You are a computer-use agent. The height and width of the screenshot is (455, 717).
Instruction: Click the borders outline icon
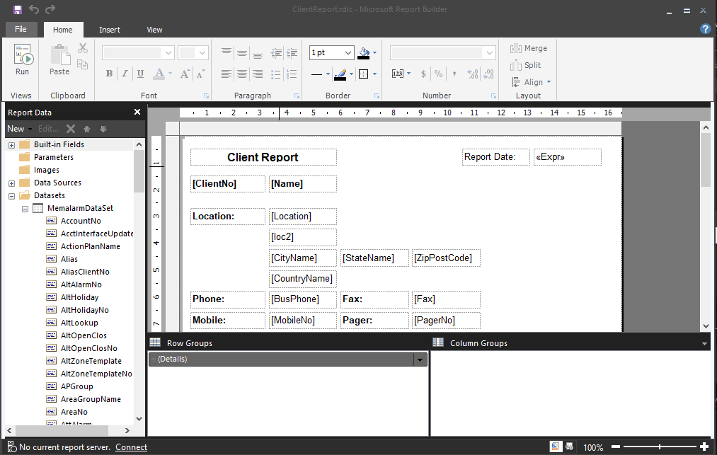click(x=364, y=74)
